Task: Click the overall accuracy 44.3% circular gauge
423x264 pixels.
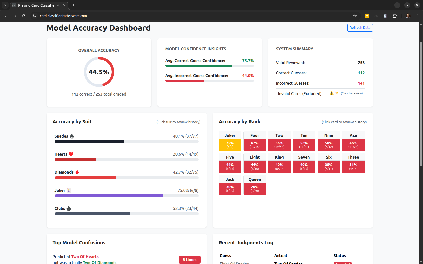Action: coord(99,72)
